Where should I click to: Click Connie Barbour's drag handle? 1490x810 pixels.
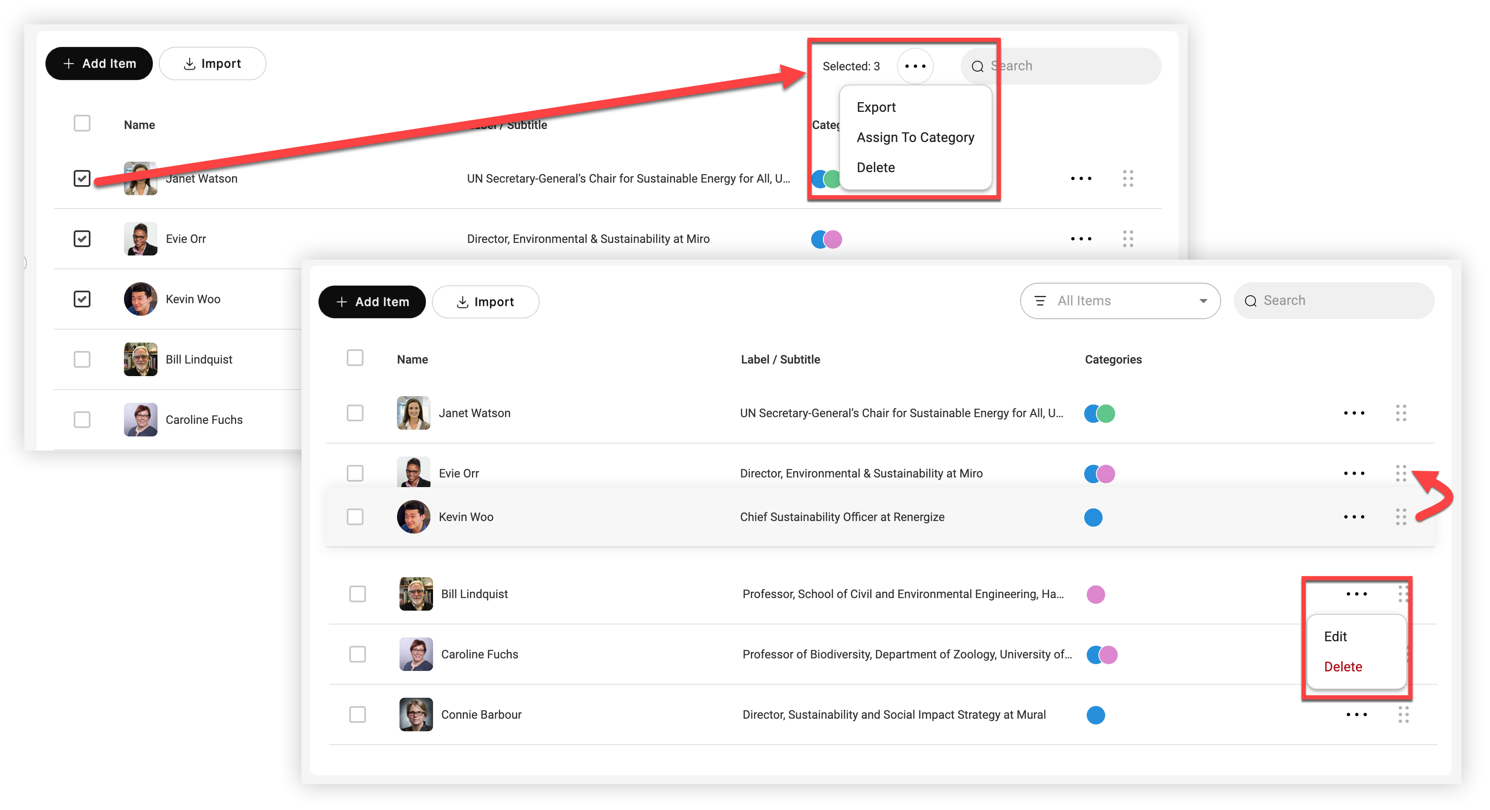point(1403,715)
